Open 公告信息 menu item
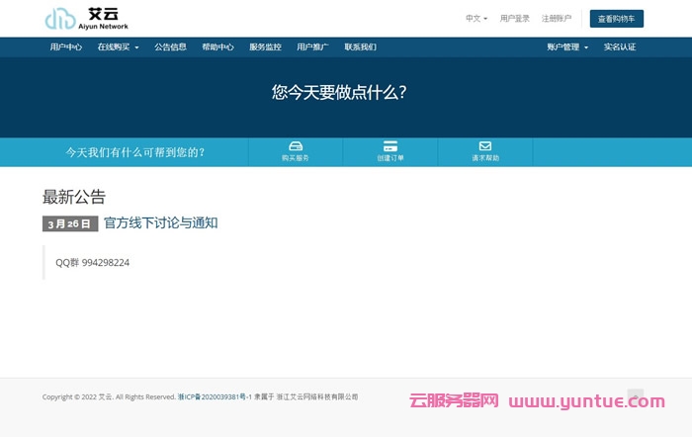Image resolution: width=692 pixels, height=437 pixels. [170, 46]
